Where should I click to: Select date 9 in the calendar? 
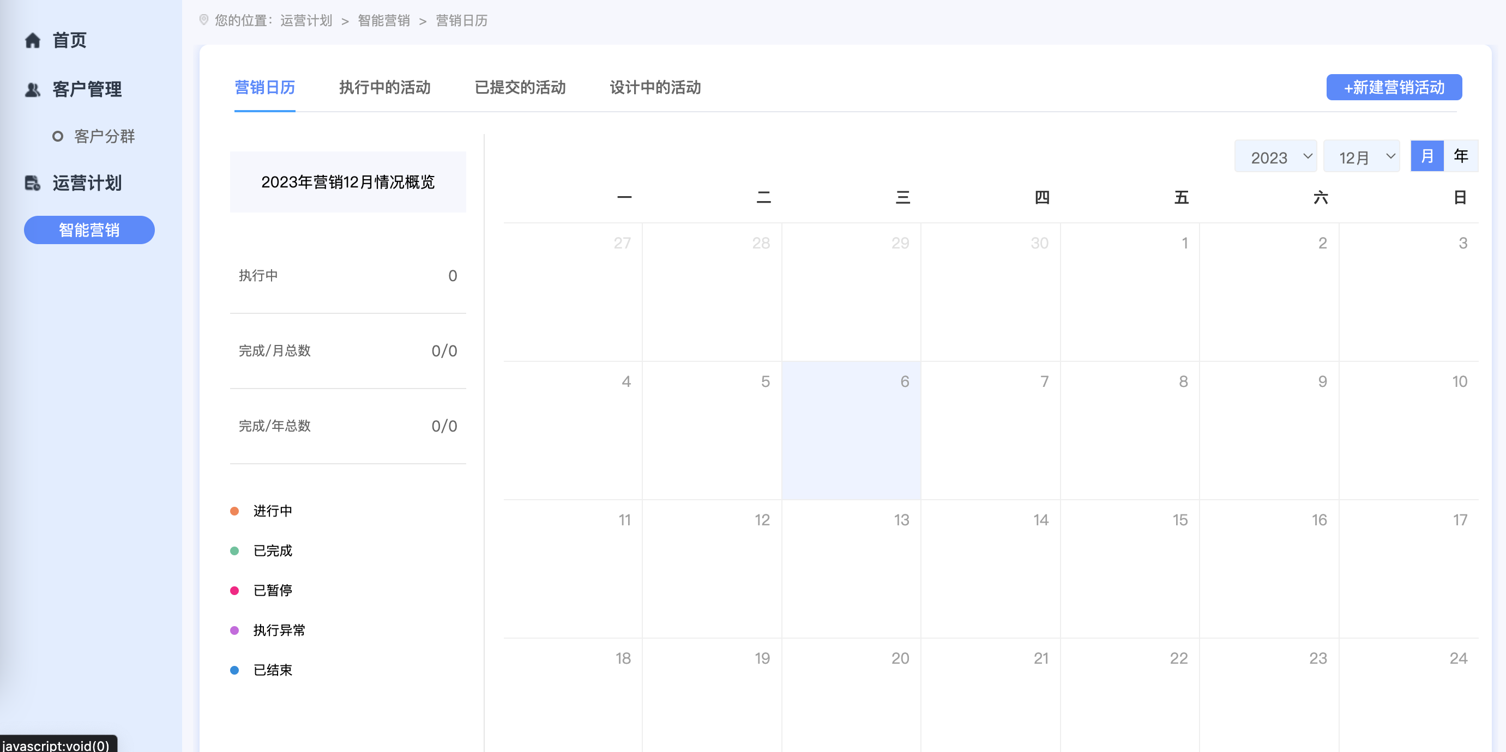1269,430
